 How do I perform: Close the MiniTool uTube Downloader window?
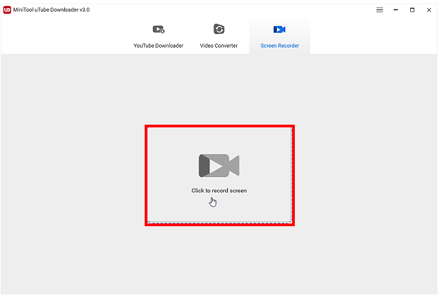click(x=429, y=10)
